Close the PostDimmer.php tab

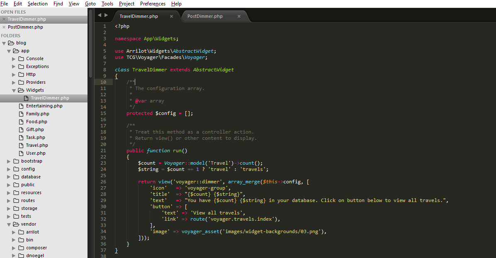[x=239, y=16]
